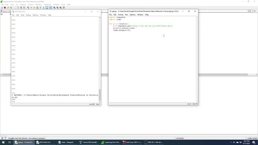Zoom out Wireshark packet text
This screenshot has height=145, width=258.
click(57, 8)
